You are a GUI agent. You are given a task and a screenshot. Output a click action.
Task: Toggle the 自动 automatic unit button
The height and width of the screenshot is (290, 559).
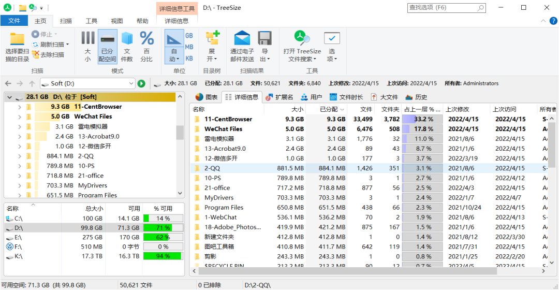click(174, 39)
